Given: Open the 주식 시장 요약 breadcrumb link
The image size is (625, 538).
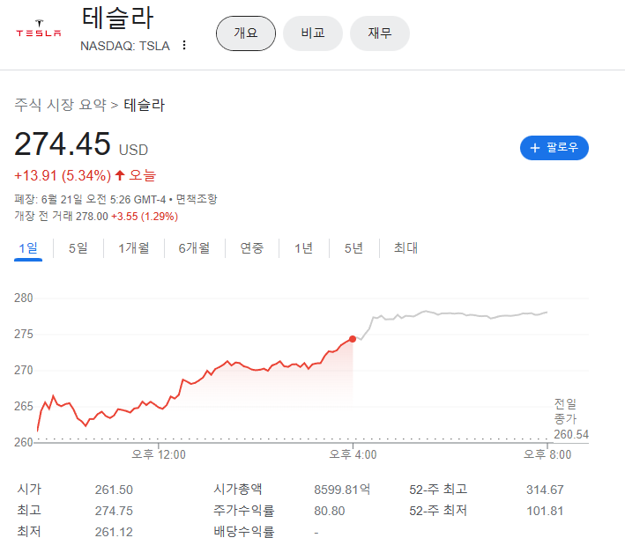Looking at the screenshot, I should (x=60, y=105).
